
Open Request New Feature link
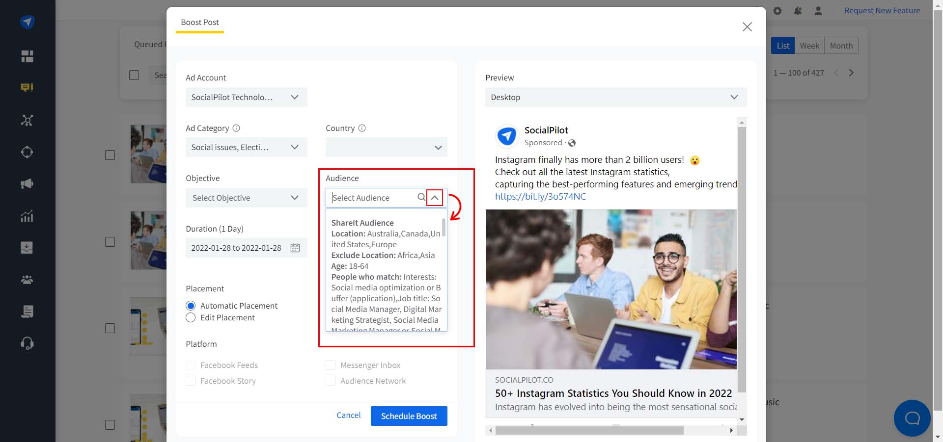[x=882, y=11]
